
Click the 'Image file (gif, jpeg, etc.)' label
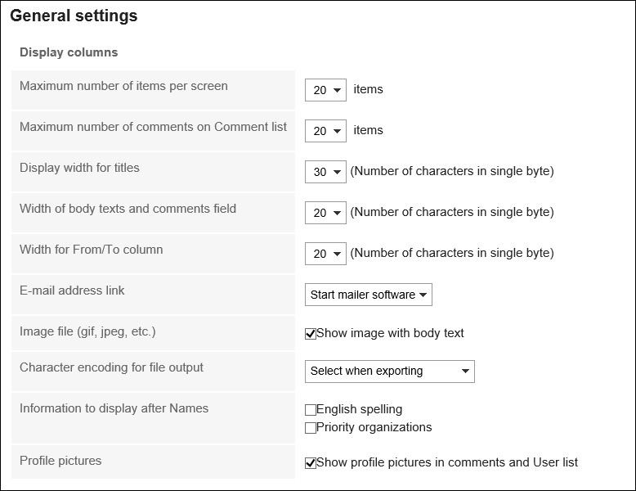87,331
